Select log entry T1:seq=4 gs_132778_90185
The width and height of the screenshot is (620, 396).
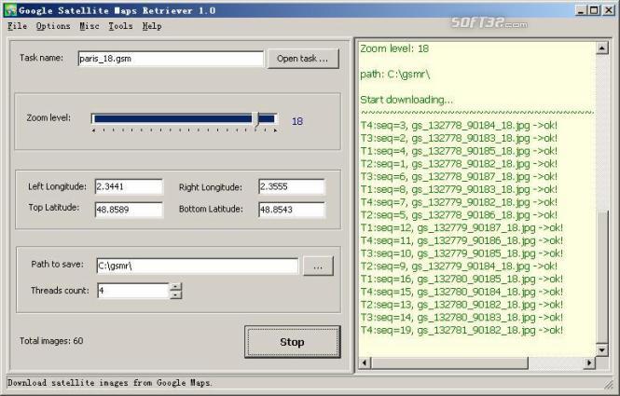(459, 151)
